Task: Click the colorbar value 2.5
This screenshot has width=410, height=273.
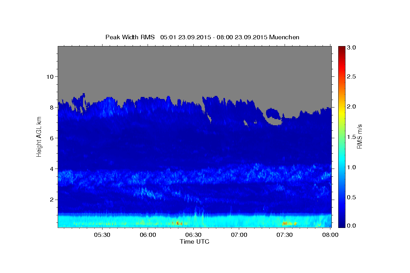Action: coord(352,76)
